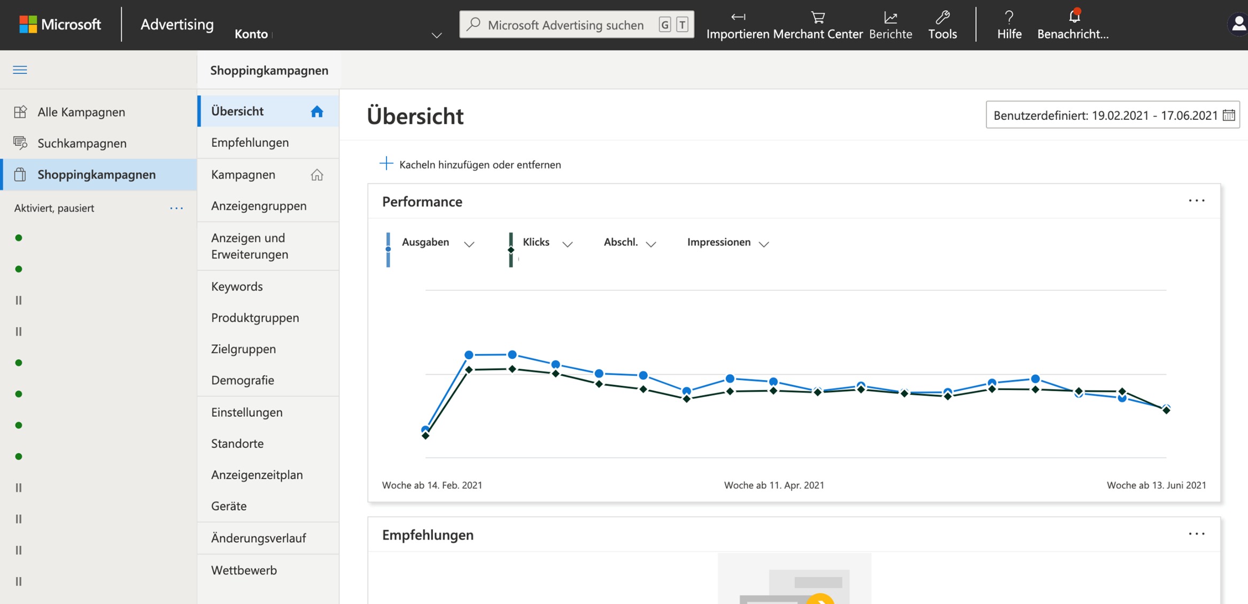Click the Performance tile title
Image resolution: width=1248 pixels, height=604 pixels.
pos(422,202)
